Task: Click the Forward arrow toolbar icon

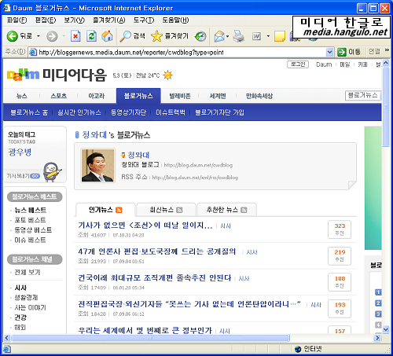Action: coord(52,36)
